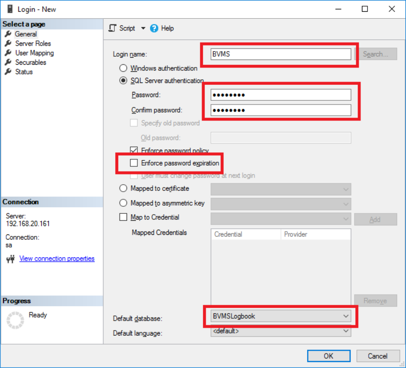Click the Login window title icon

tap(10, 9)
